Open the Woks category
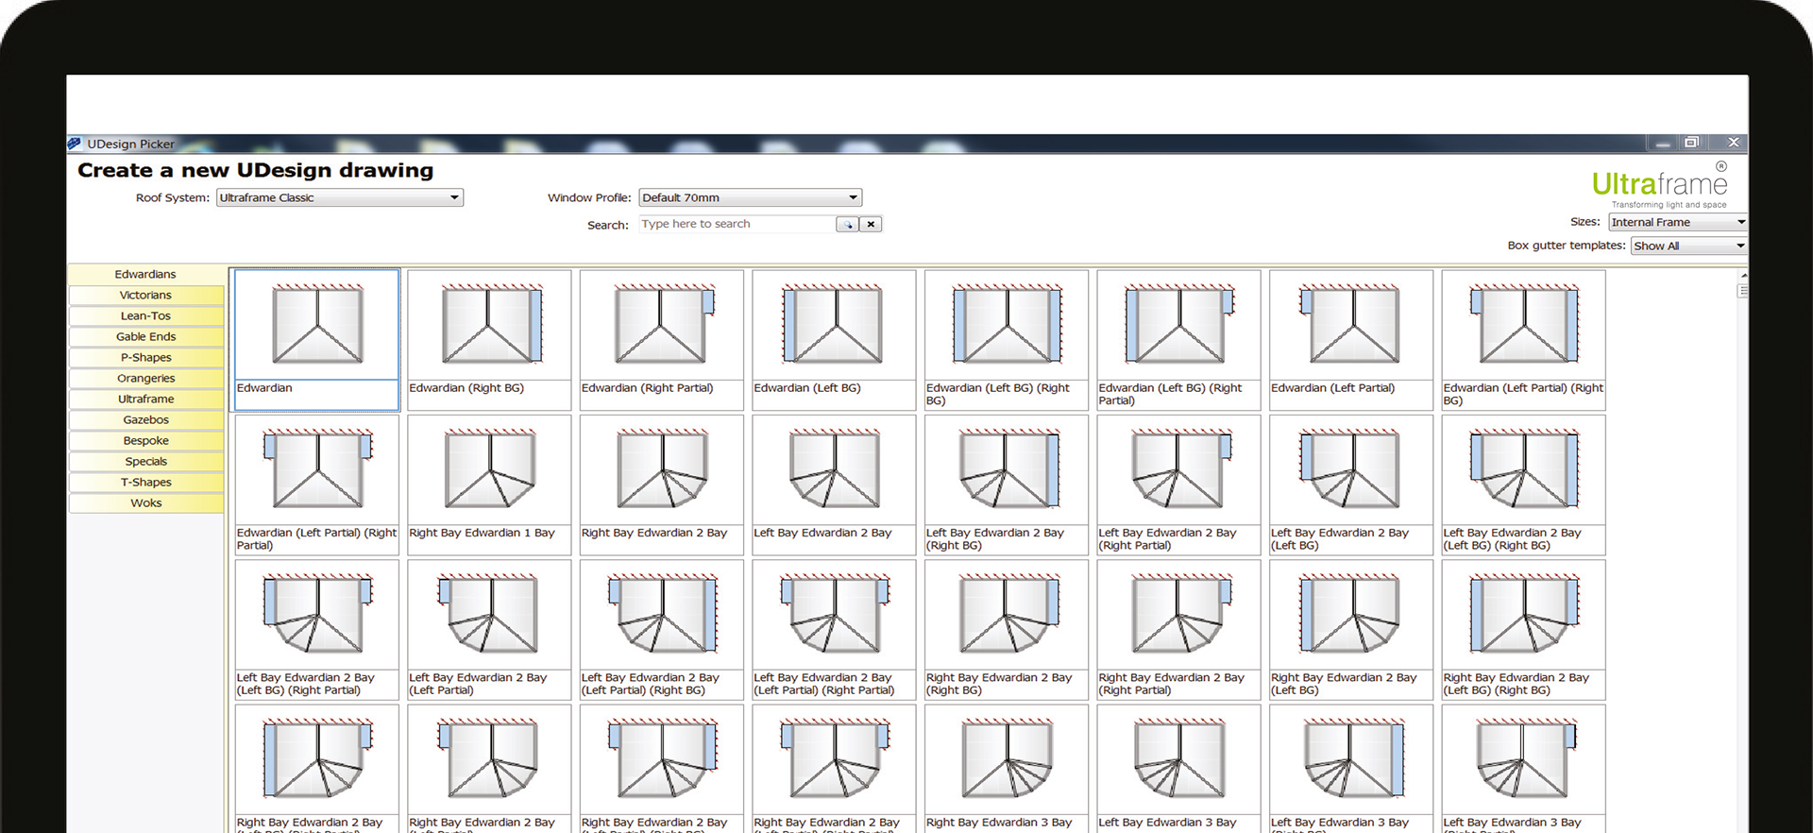The height and width of the screenshot is (833, 1813). pos(145,502)
